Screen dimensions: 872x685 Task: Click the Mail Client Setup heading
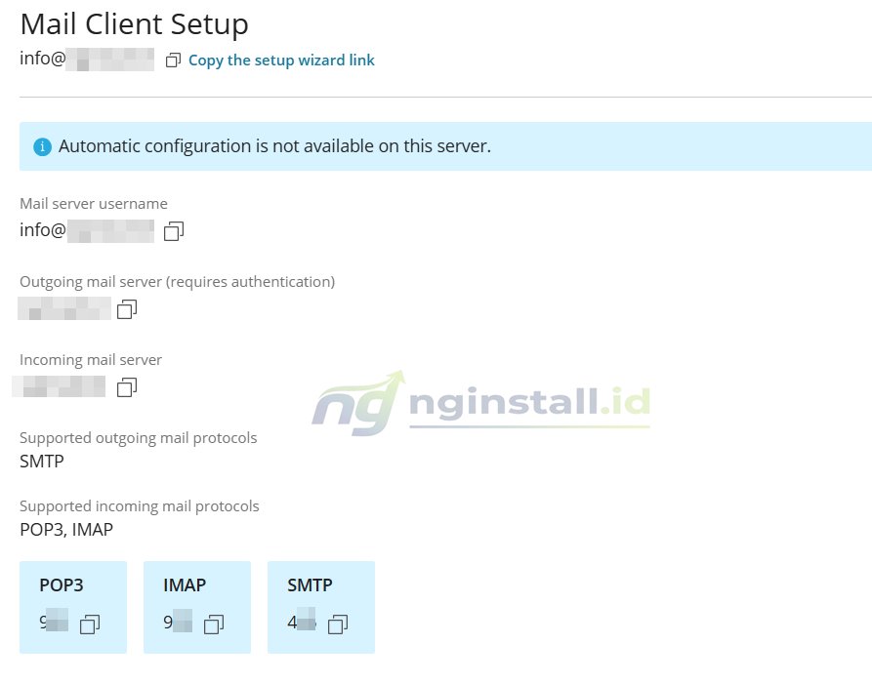click(x=134, y=23)
